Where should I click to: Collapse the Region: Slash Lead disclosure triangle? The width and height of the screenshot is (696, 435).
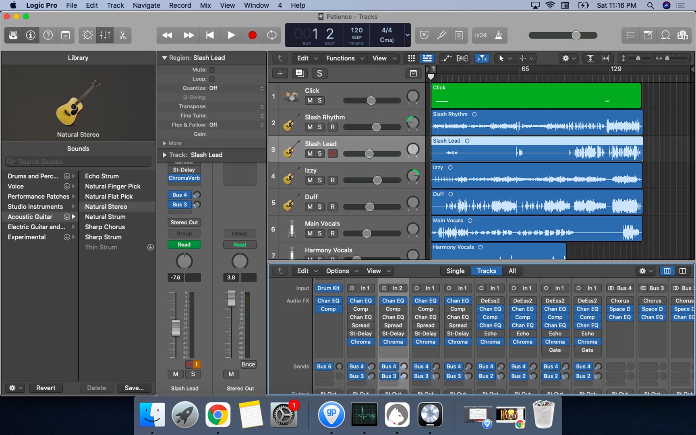pos(164,58)
